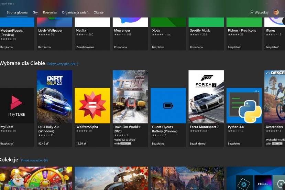Viewport: 285px width, 190px height.
Task: Open the Messenger app title
Action: (x=122, y=30)
